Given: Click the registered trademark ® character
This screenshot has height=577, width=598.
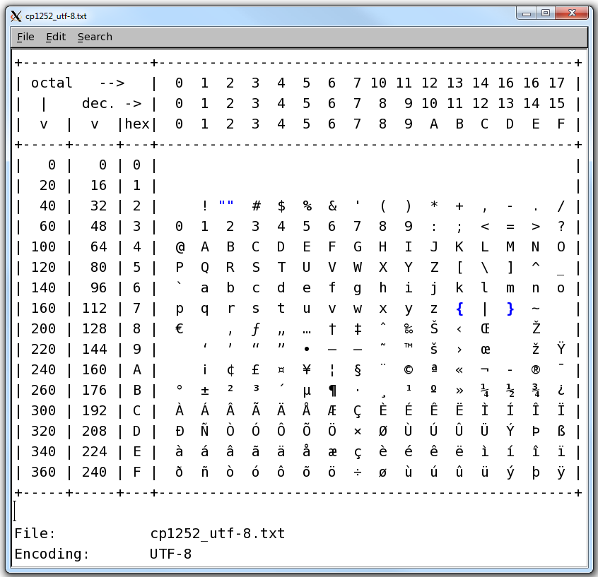Looking at the screenshot, I should [x=536, y=369].
